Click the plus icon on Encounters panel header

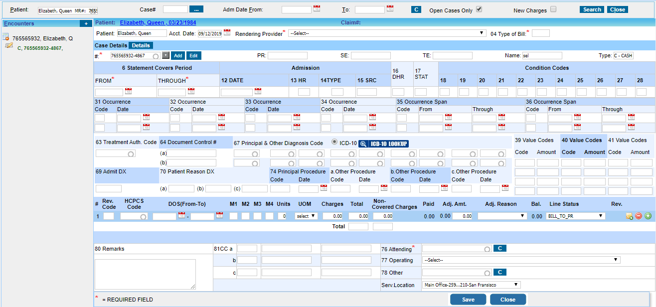pyautogui.click(x=86, y=23)
